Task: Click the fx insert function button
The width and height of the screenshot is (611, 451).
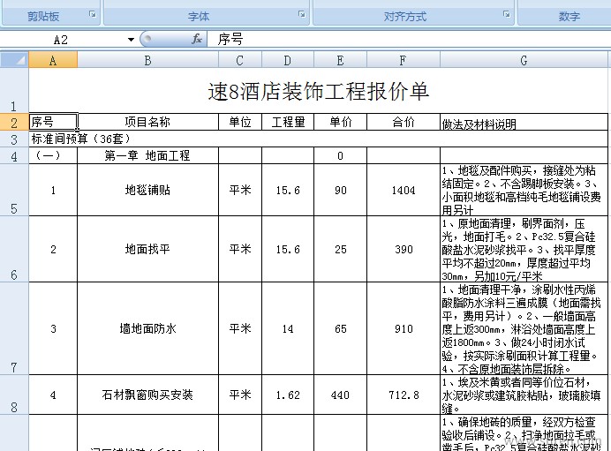Action: click(197, 39)
